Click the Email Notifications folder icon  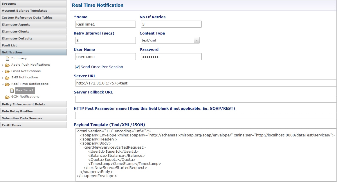click(x=7, y=71)
